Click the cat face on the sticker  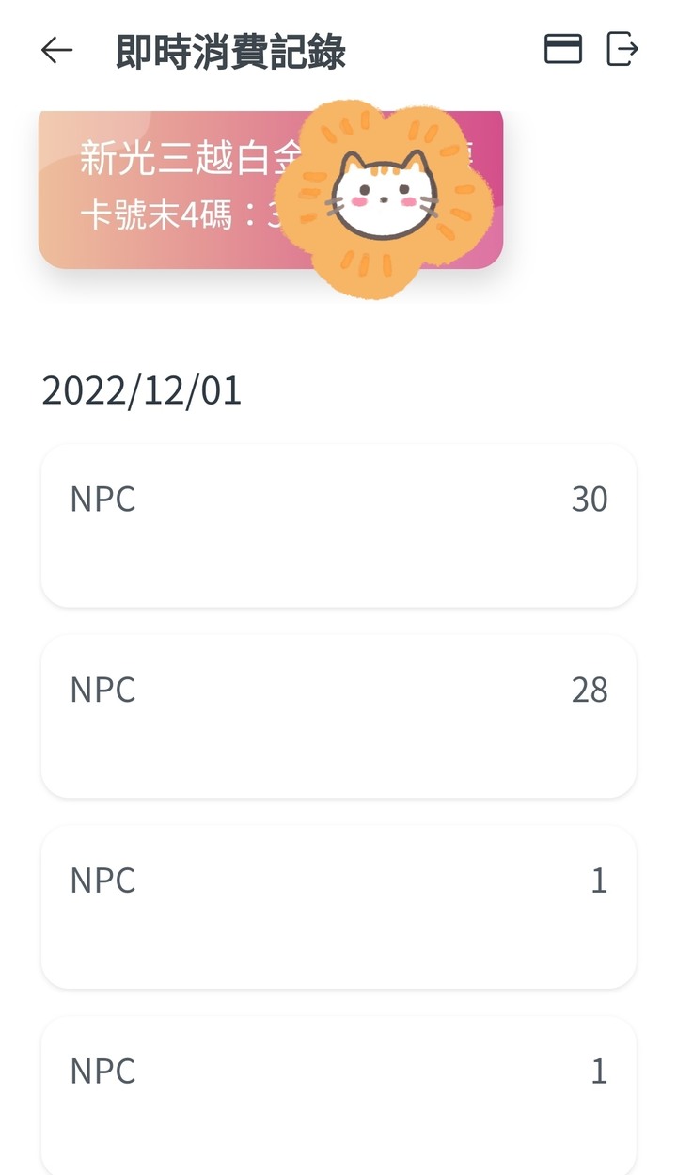click(x=386, y=195)
